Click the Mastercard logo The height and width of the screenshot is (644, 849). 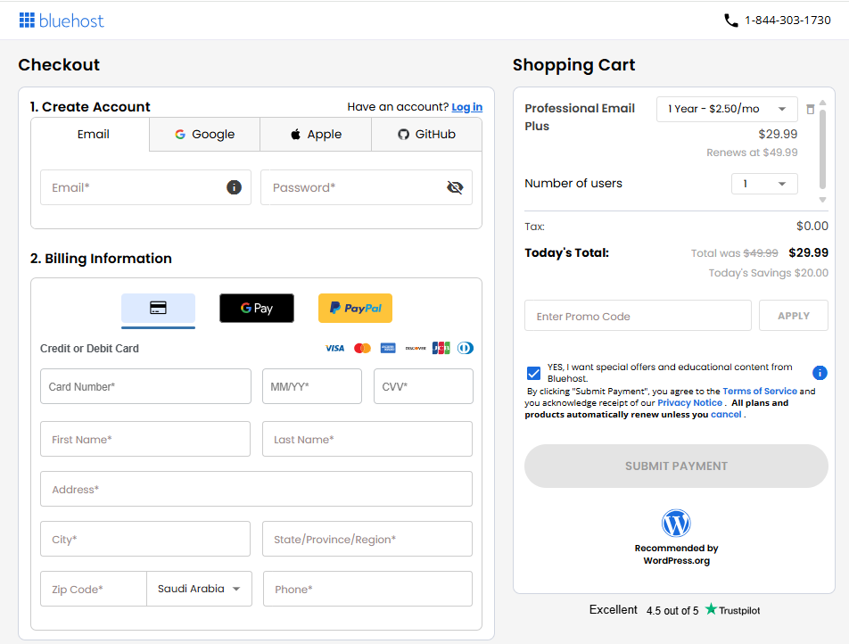362,348
